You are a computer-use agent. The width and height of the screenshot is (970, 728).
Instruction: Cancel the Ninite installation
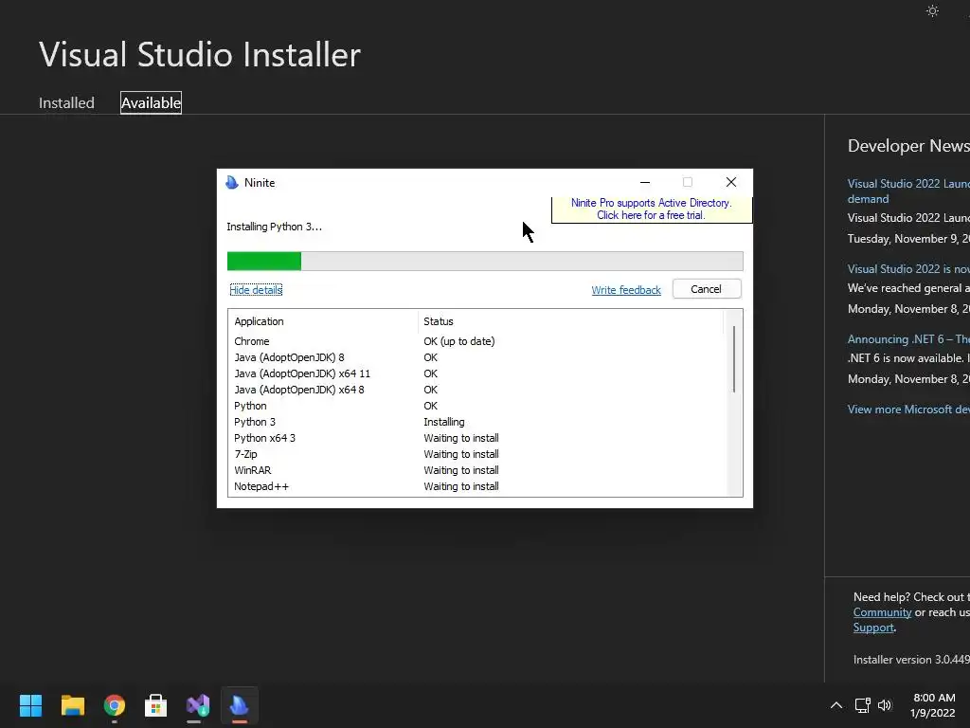point(707,289)
